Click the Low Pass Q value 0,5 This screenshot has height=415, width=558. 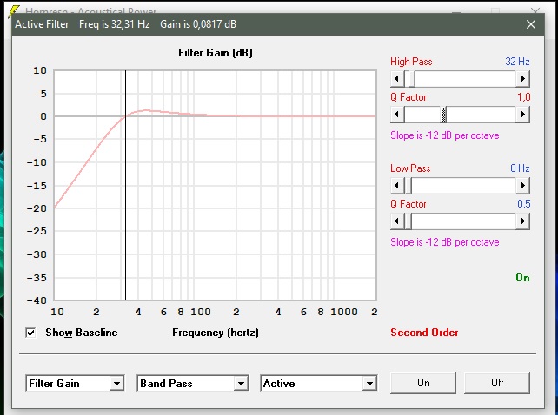click(x=524, y=204)
